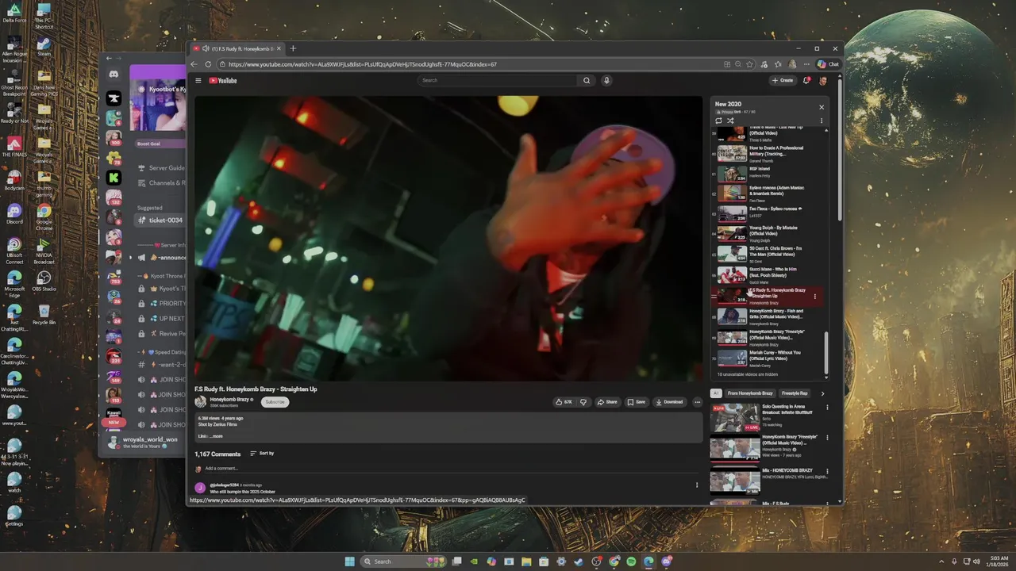
Task: Open the Recycle Bin desktop icon
Action: tap(44, 314)
